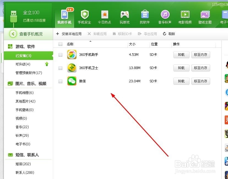Screen dimensions: 228x179
Task: Check the box for 360手机卫士
Action: (x=60, y=68)
